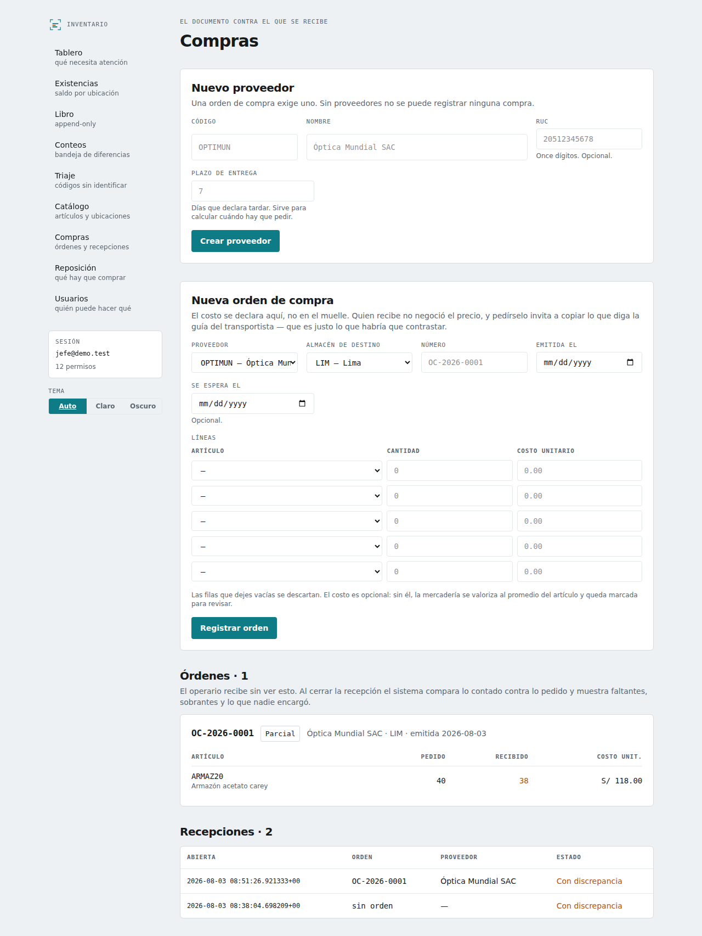This screenshot has width=702, height=936.
Task: Open the OC-2026-0001 reception row
Action: [x=417, y=881]
